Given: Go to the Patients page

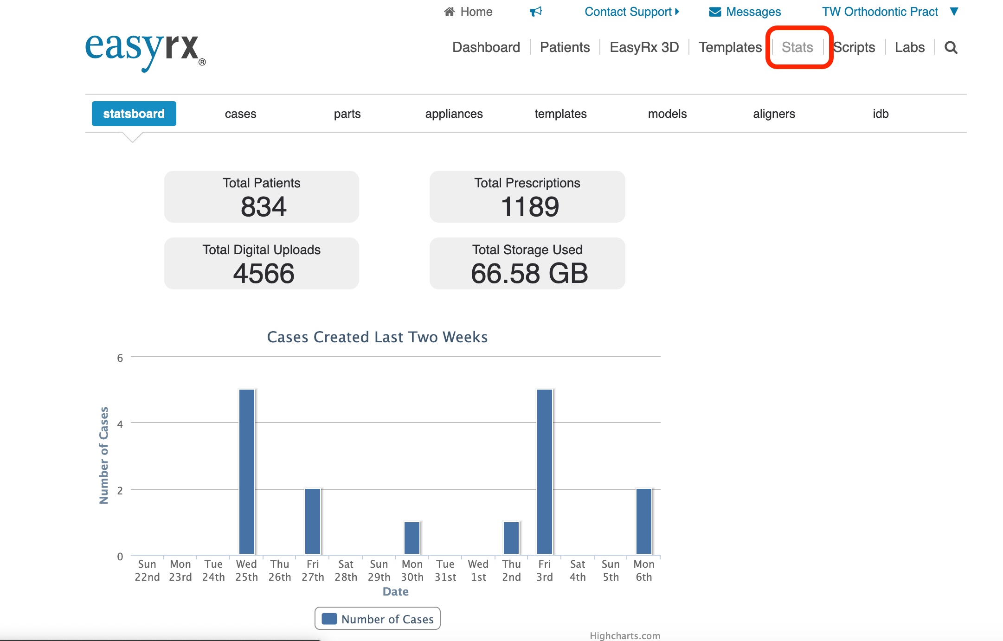Looking at the screenshot, I should (565, 47).
